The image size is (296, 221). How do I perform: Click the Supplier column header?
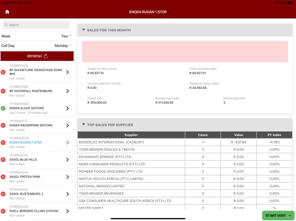[131, 135]
